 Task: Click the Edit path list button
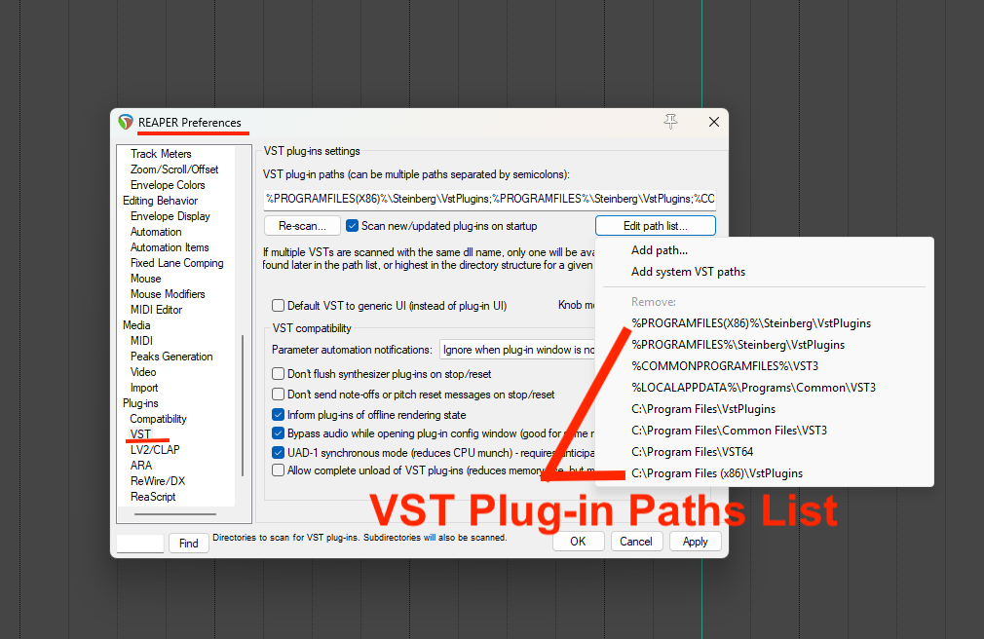655,226
